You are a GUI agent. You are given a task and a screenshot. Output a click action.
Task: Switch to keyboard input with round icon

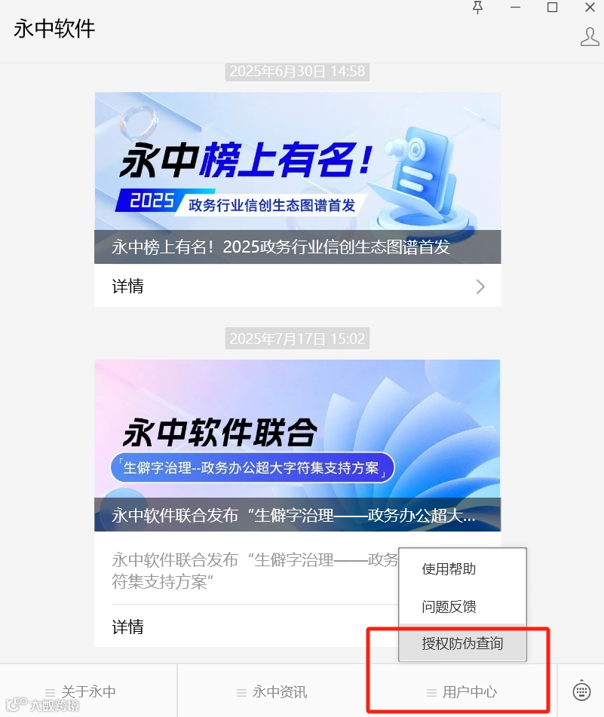581,691
